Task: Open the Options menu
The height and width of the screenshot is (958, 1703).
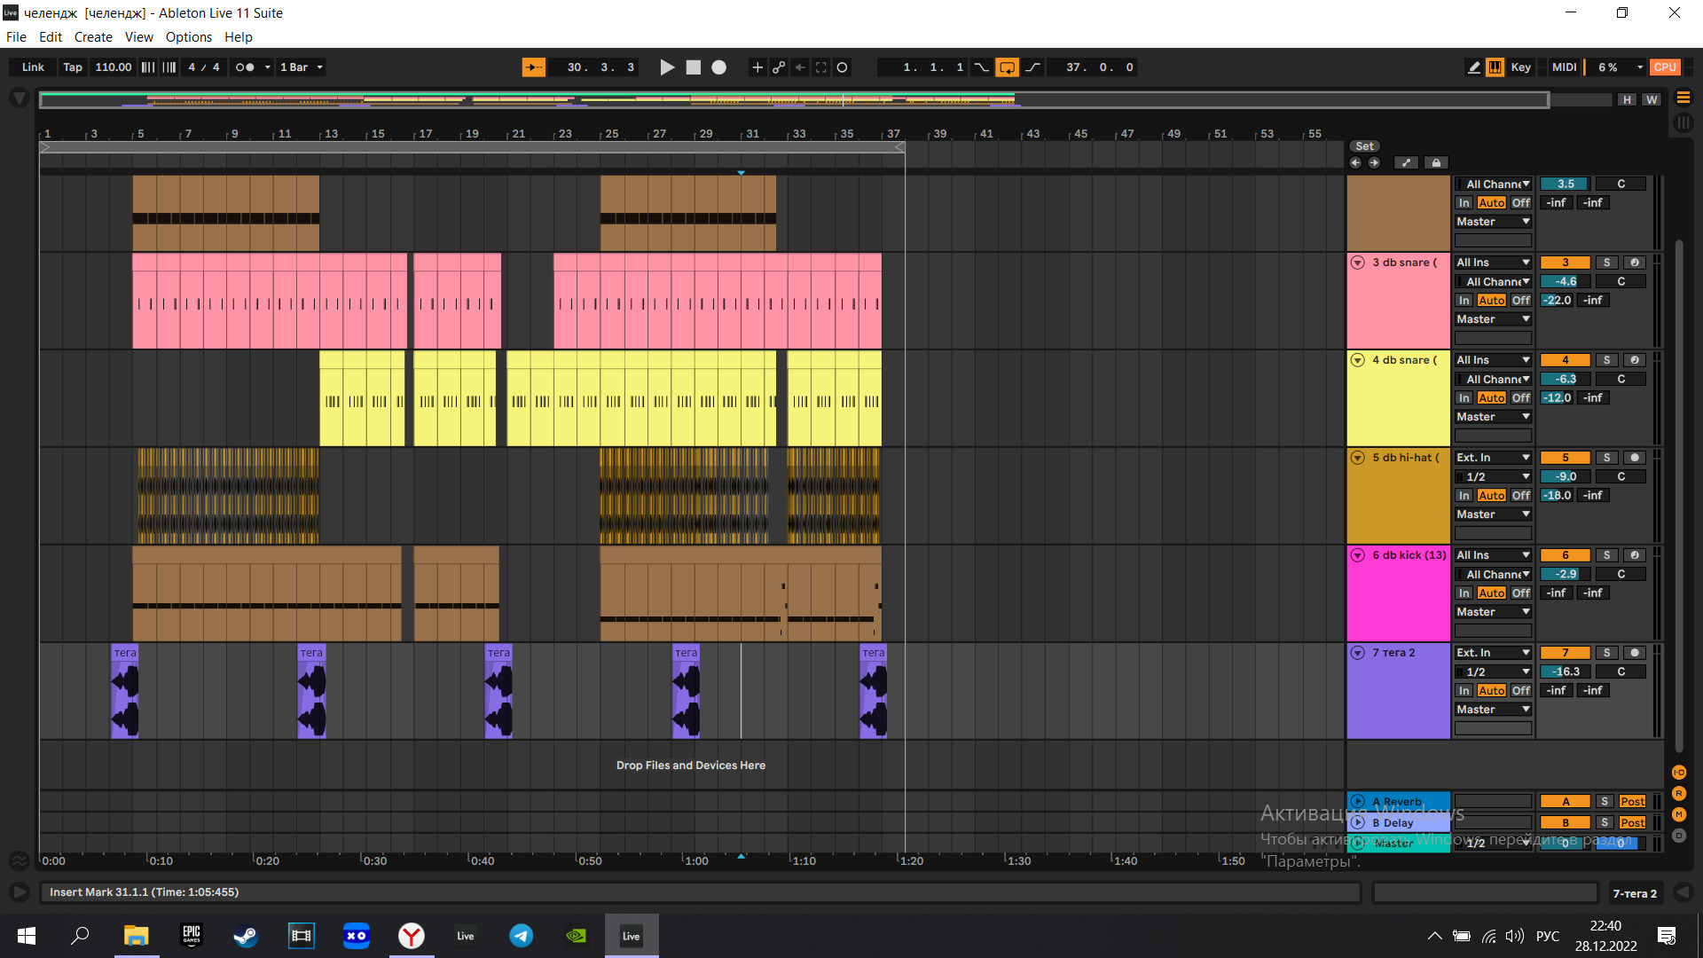Action: (189, 37)
